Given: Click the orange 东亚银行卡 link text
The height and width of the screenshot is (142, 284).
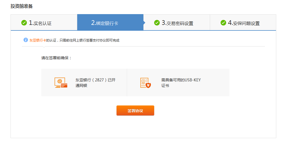Looking at the screenshot, I should pyautogui.click(x=38, y=40).
